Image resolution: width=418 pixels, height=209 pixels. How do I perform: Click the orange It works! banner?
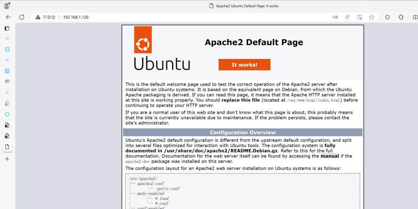(x=245, y=65)
